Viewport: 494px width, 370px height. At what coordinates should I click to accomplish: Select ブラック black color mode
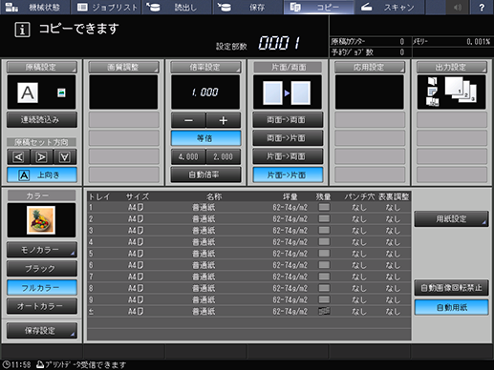coord(42,269)
